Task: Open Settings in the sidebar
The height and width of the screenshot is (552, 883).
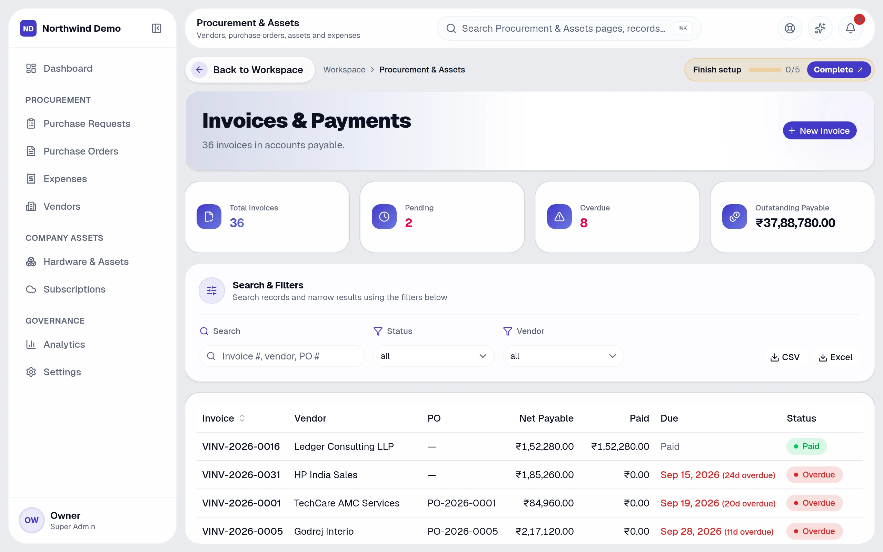Action: click(92, 372)
